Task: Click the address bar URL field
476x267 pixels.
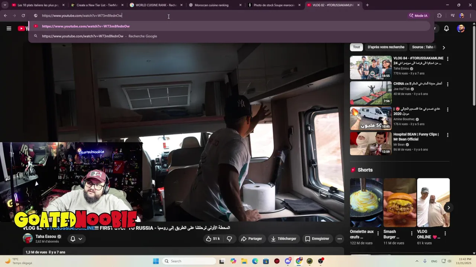Action: coord(219,16)
